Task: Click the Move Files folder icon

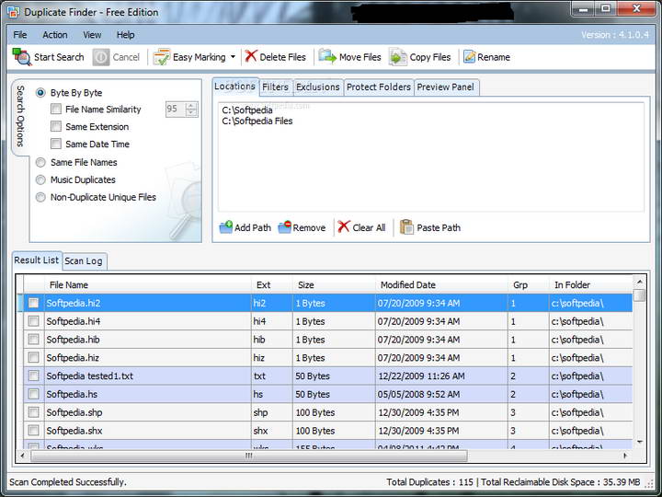Action: click(327, 56)
